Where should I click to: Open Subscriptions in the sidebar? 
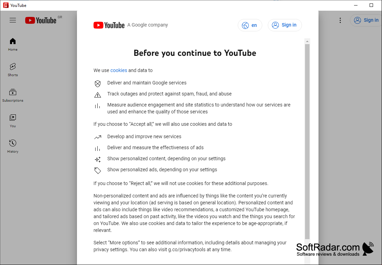(x=13, y=95)
